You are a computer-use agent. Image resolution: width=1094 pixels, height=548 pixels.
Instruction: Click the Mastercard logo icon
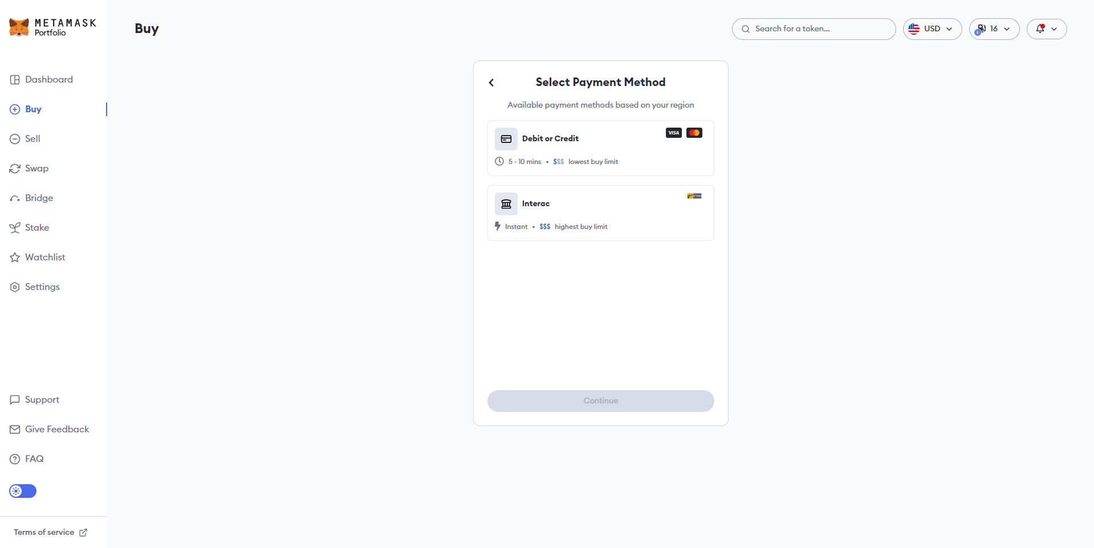[694, 133]
